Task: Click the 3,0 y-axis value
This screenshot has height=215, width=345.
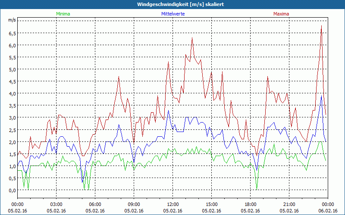Action: pos(12,117)
